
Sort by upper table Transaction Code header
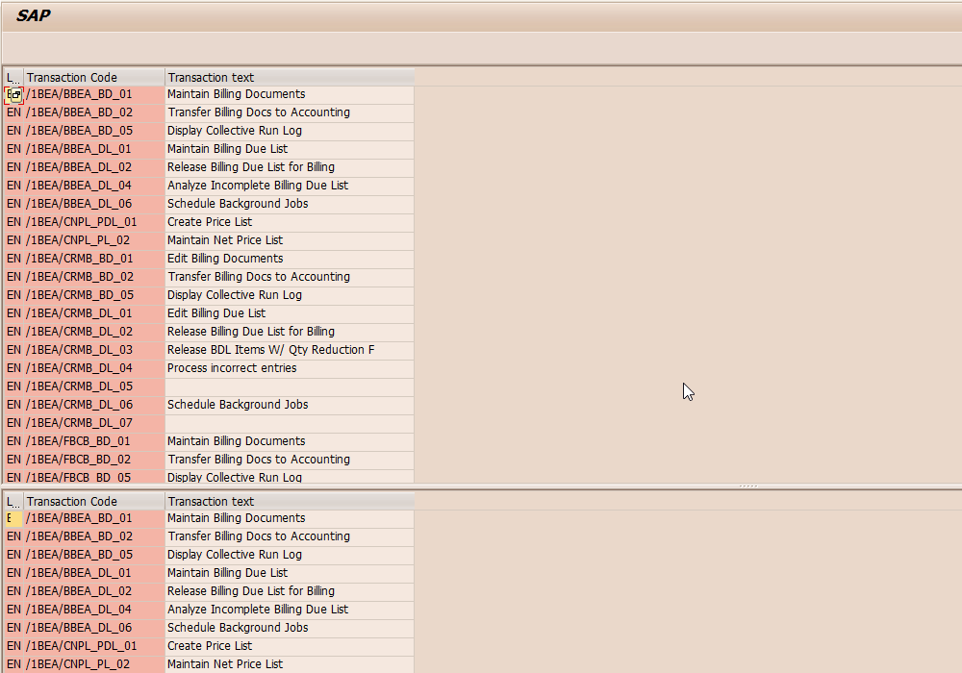pos(94,77)
